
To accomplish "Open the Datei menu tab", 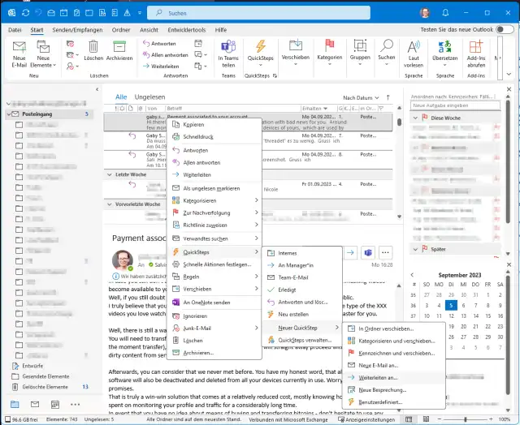I will pyautogui.click(x=15, y=30).
